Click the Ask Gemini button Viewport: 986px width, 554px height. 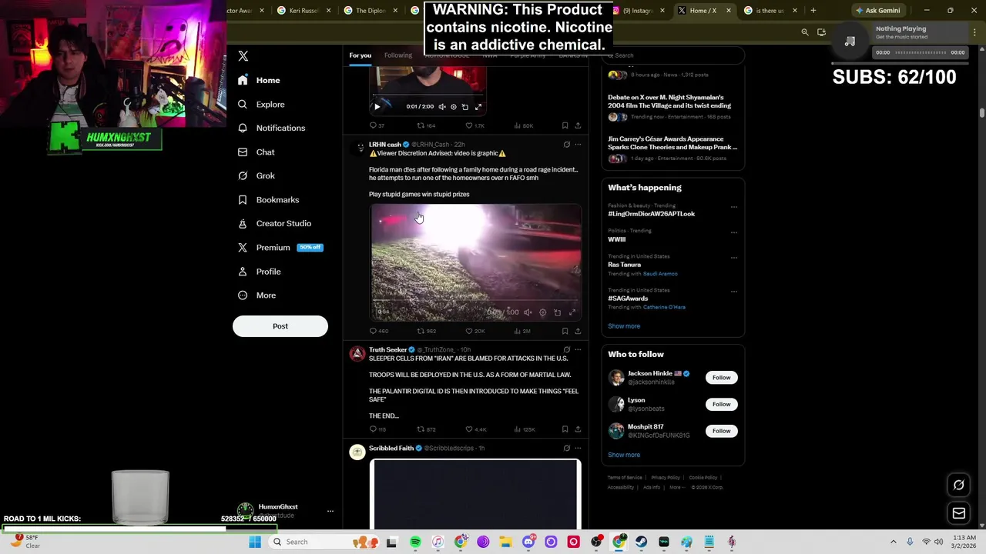(x=877, y=11)
